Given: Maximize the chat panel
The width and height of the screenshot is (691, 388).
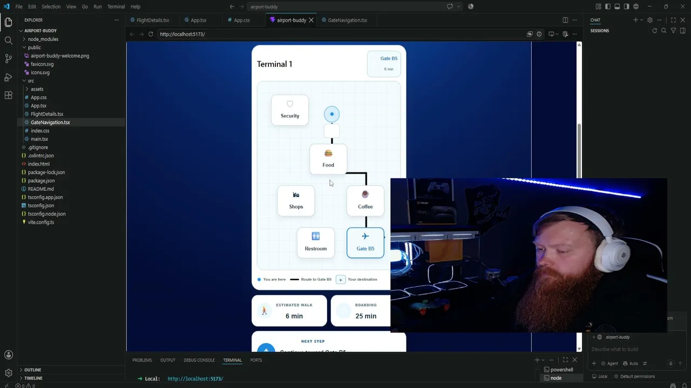Looking at the screenshot, I should (673, 20).
